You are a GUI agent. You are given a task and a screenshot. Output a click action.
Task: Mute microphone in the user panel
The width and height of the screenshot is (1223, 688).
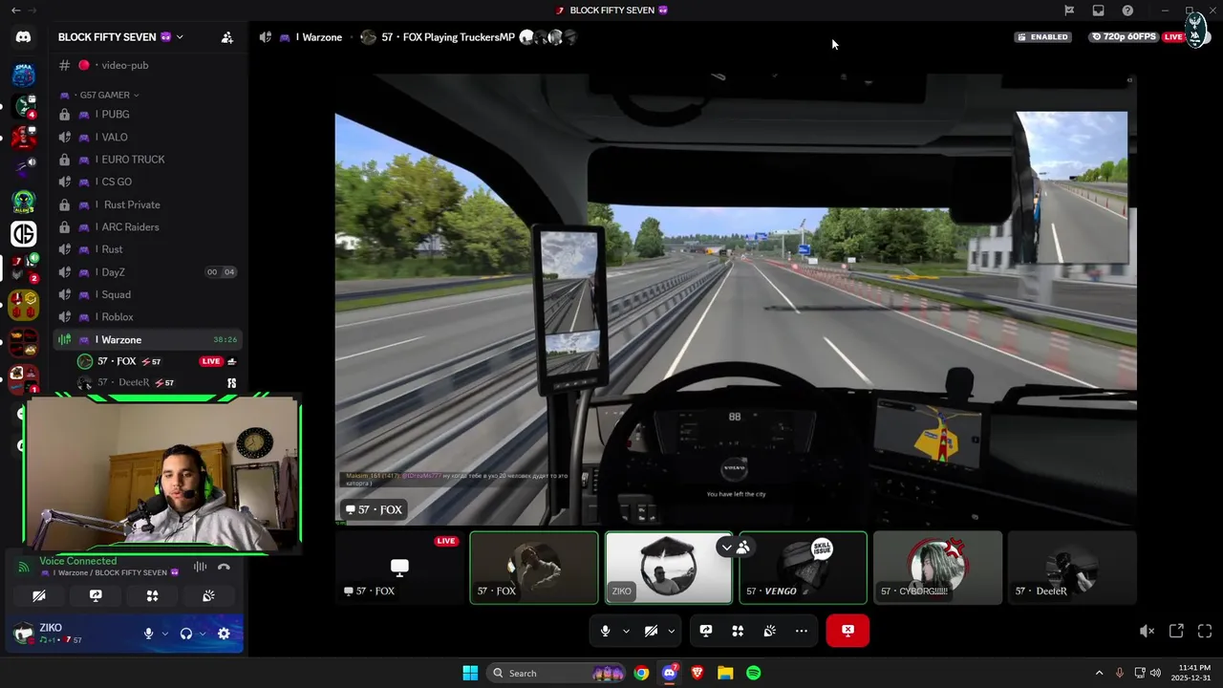148,634
